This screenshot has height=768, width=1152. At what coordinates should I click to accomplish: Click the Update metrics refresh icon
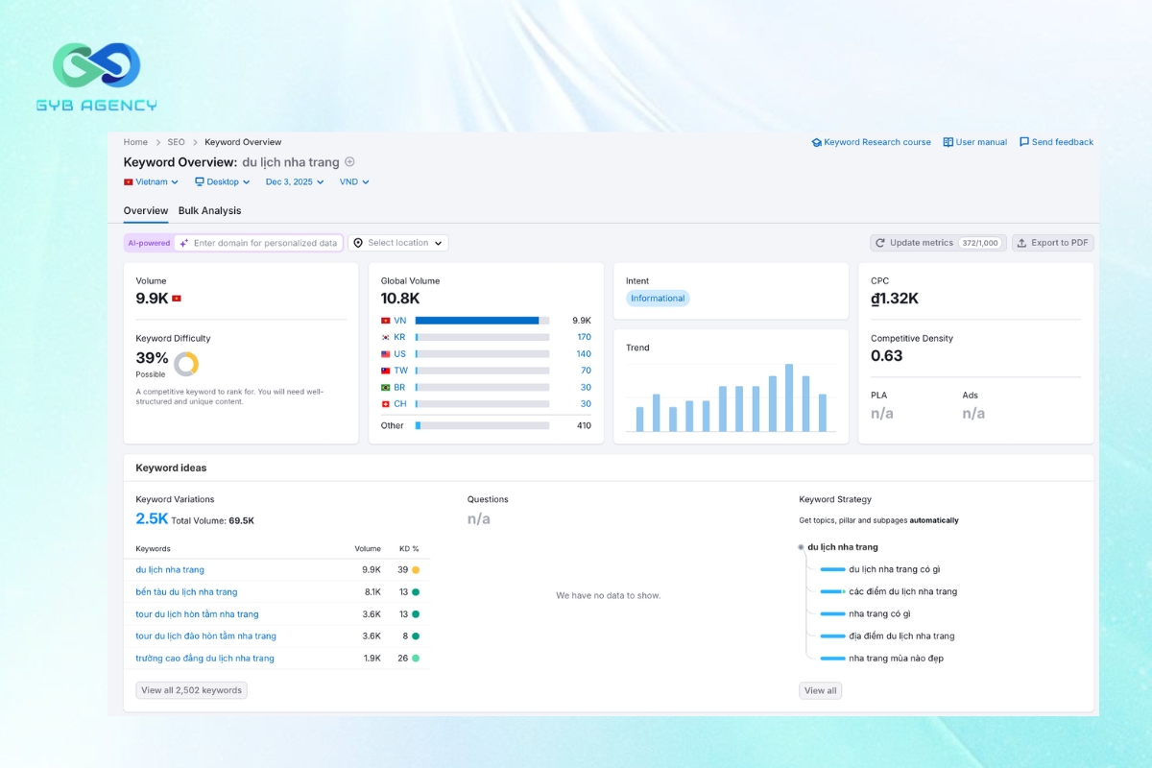tap(880, 243)
